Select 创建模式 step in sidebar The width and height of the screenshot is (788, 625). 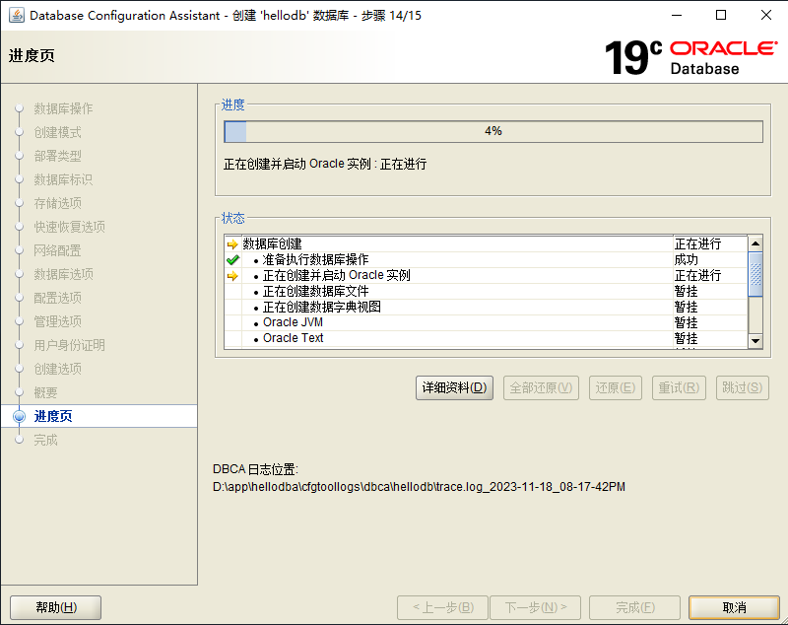click(57, 132)
